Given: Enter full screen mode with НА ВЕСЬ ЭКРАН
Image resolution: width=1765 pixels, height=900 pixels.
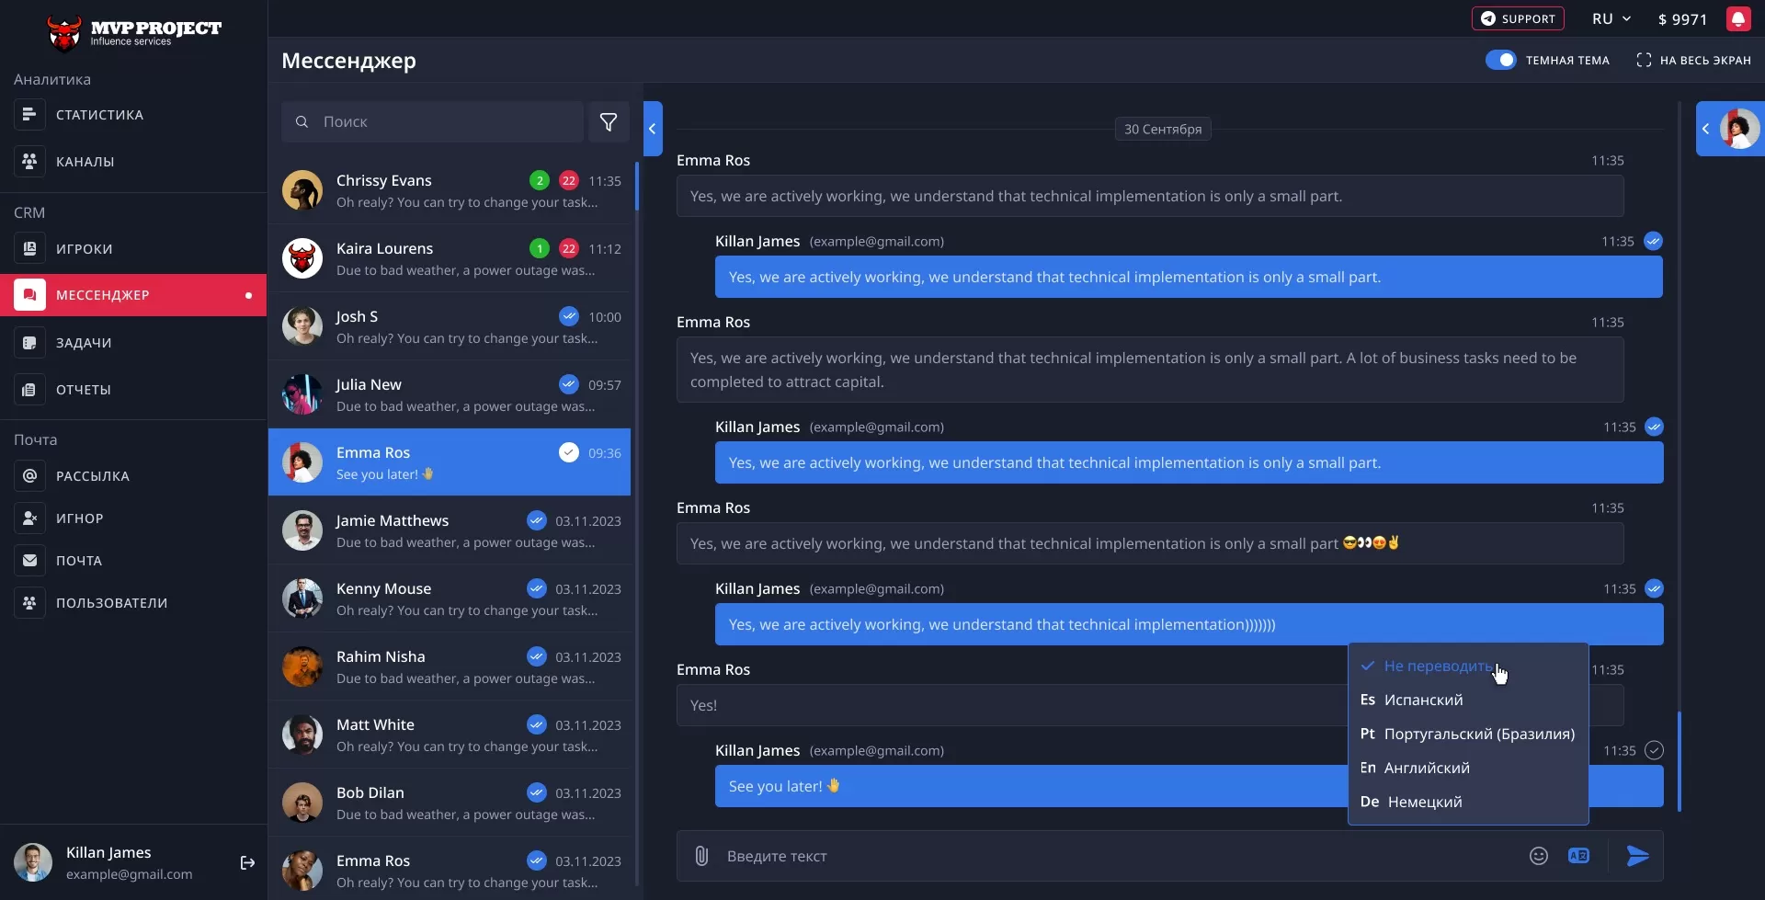Looking at the screenshot, I should [x=1693, y=60].
